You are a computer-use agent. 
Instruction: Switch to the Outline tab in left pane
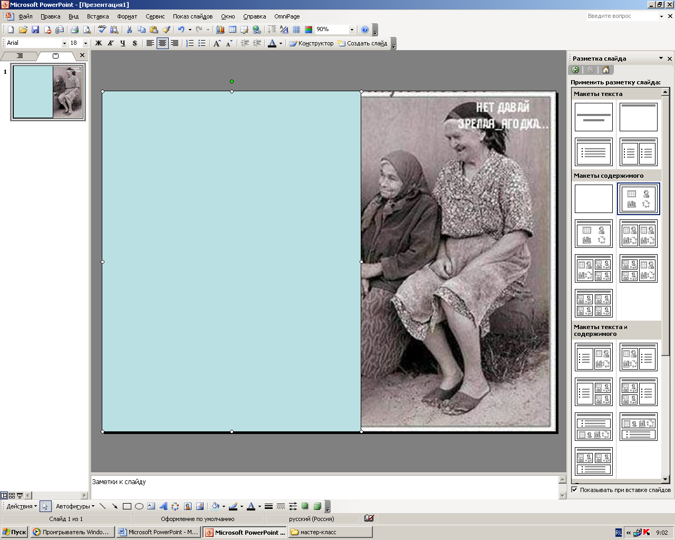point(20,55)
